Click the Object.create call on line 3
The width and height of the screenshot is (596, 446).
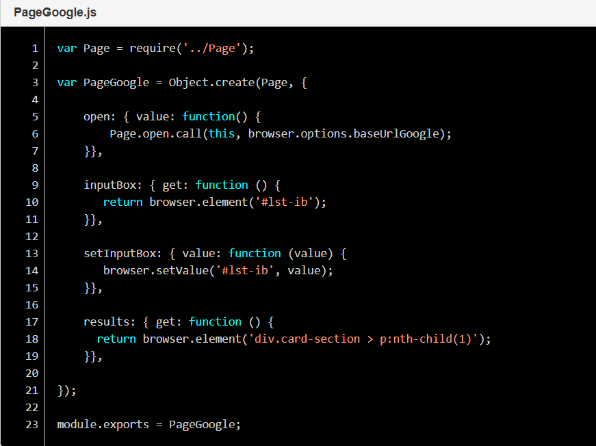(211, 83)
